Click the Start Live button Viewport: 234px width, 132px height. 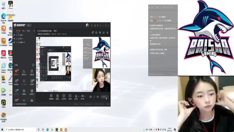pyautogui.click(x=104, y=97)
